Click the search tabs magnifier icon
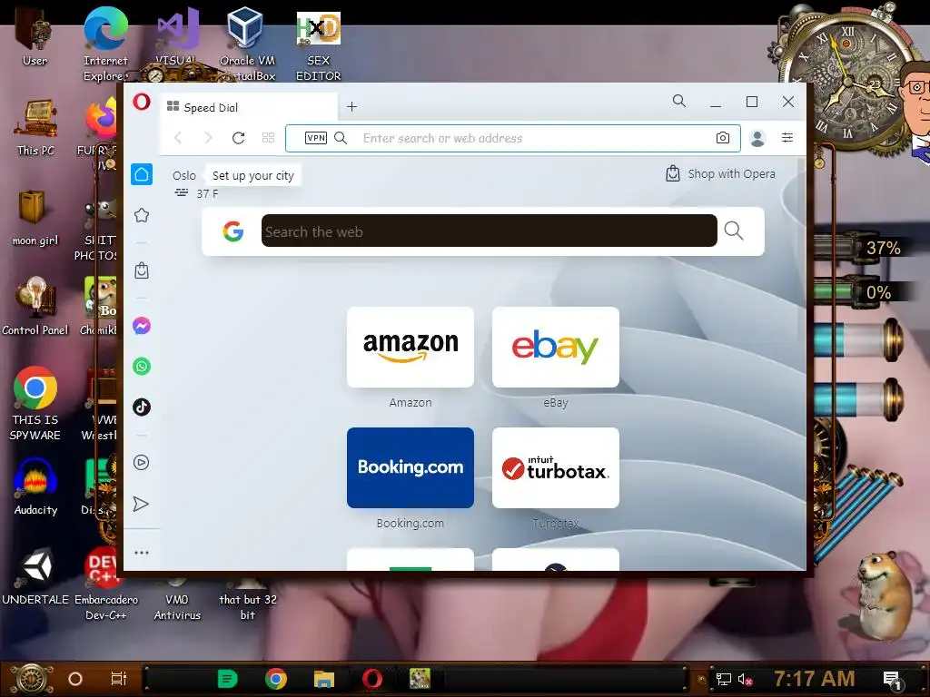 pyautogui.click(x=679, y=102)
